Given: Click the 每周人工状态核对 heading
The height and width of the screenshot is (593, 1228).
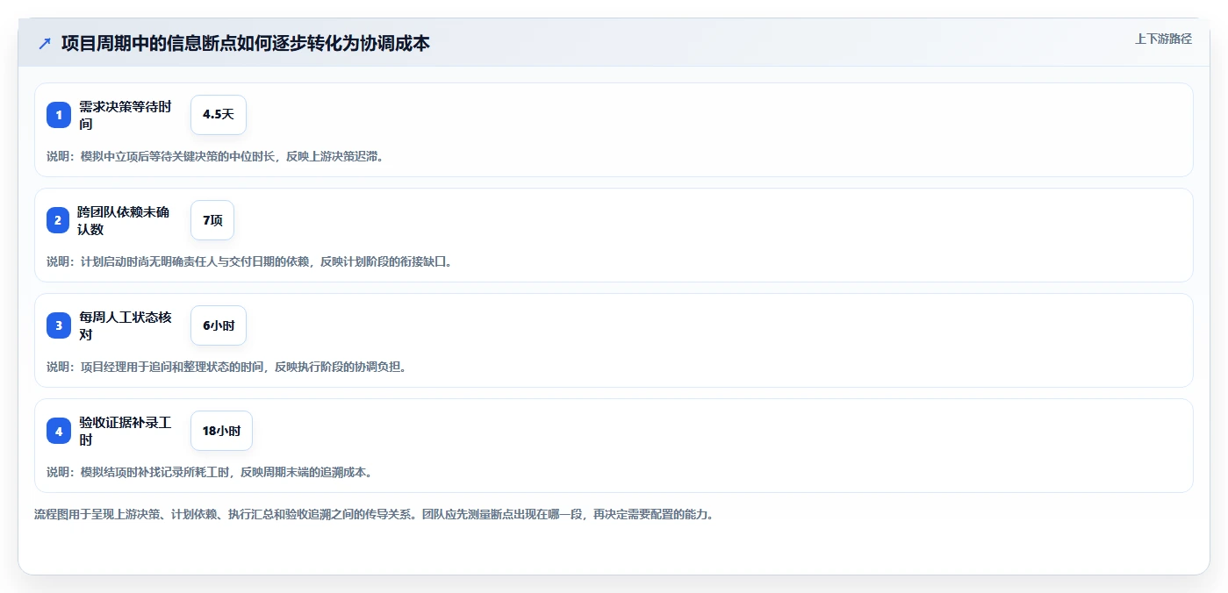Looking at the screenshot, I should [126, 325].
